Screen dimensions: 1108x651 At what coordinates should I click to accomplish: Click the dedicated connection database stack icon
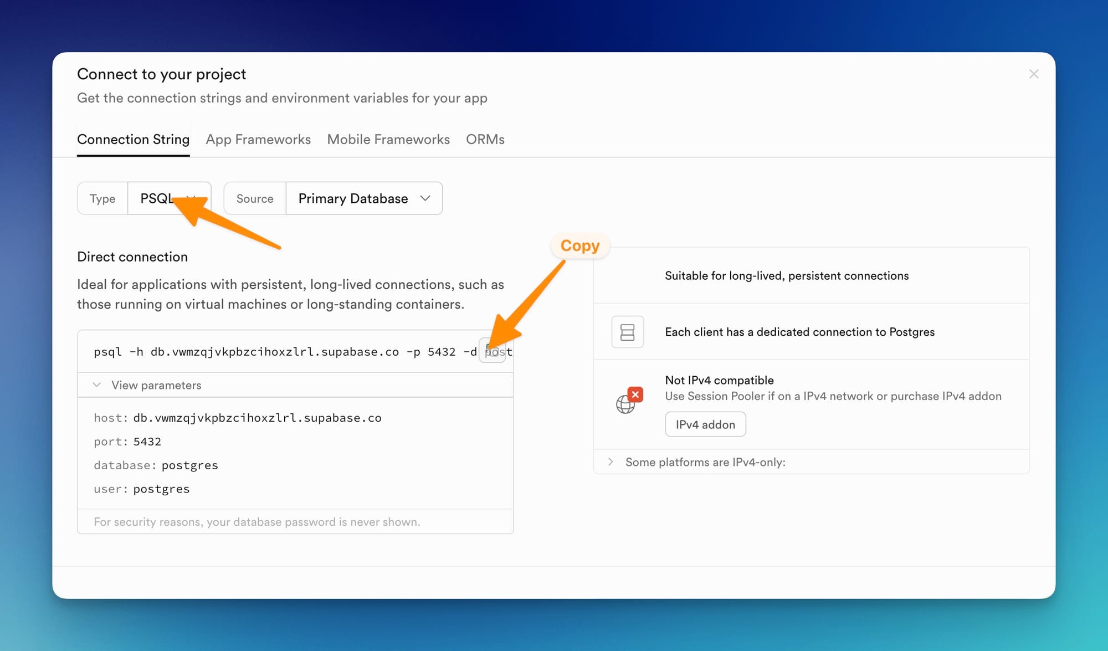tap(627, 332)
